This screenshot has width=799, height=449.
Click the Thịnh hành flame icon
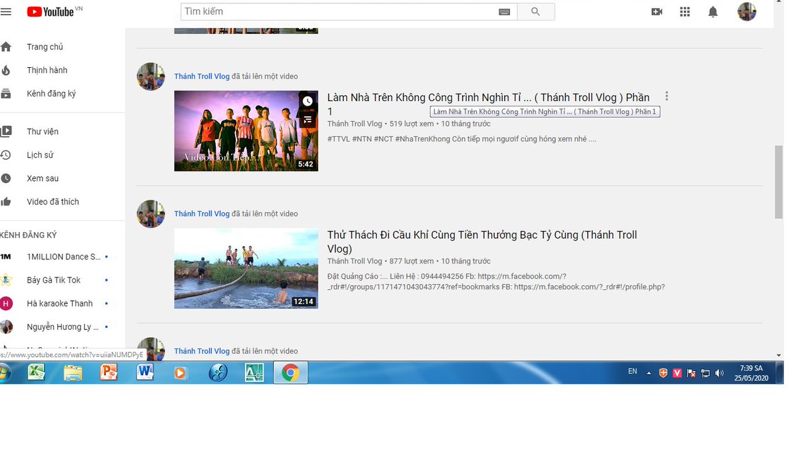pos(6,70)
